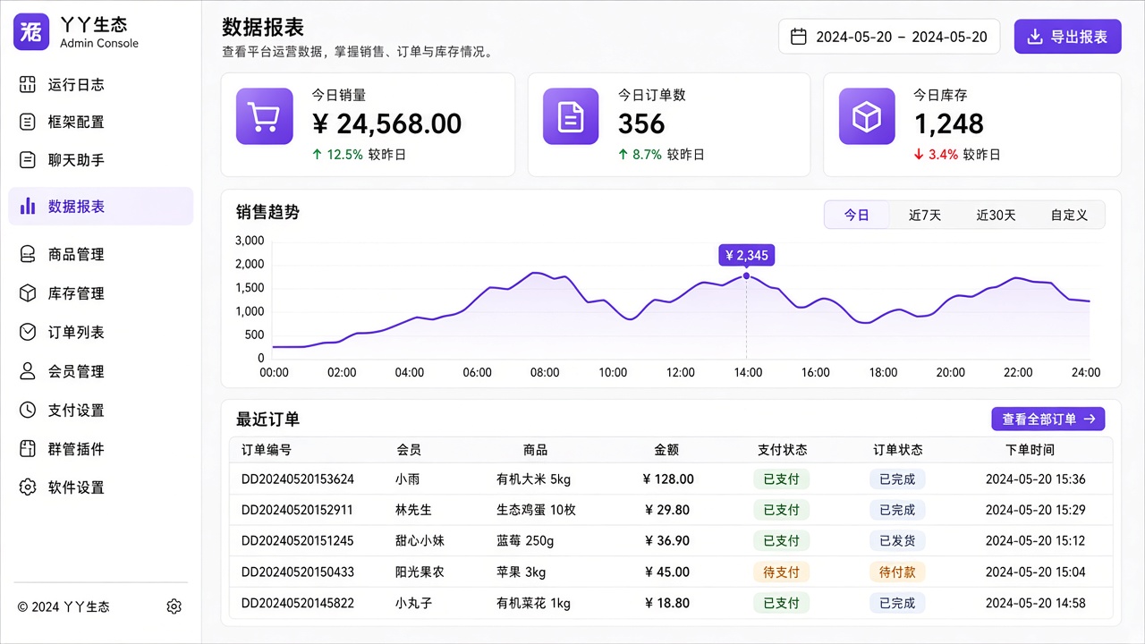Click the 下单时间 column header
This screenshot has width=1145, height=644.
pos(1030,450)
